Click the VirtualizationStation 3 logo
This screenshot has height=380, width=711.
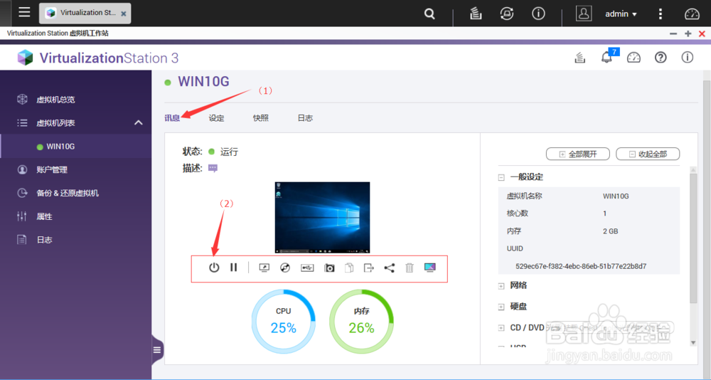[x=98, y=58]
